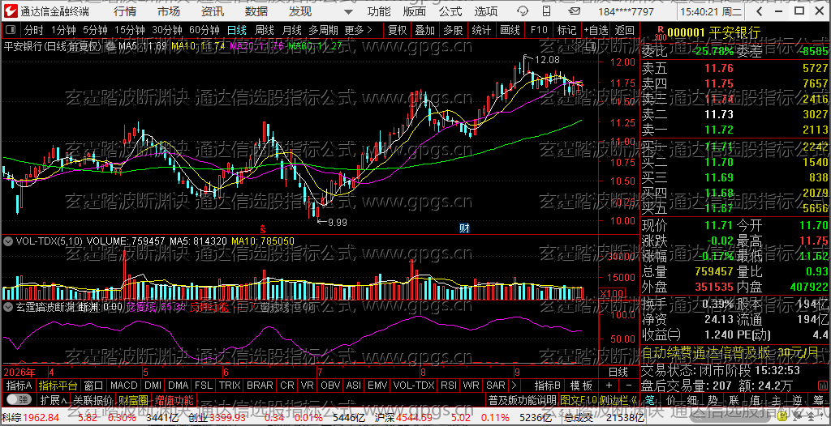Open the 画线 drawing tools

coord(510,30)
